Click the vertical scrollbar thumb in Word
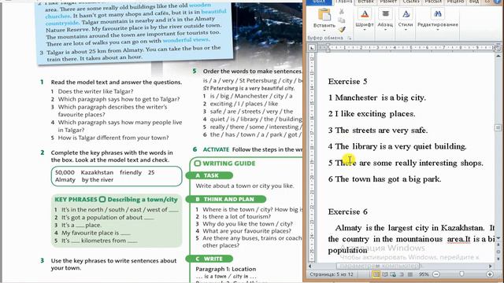Screen dimensions: 504x283 498,127
